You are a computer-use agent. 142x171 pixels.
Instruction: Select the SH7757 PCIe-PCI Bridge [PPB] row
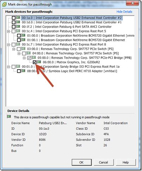point(85,58)
